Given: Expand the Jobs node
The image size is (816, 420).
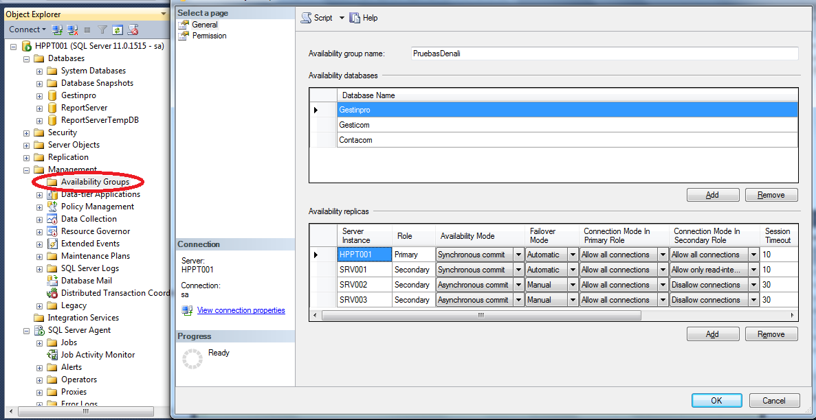Looking at the screenshot, I should (39, 343).
